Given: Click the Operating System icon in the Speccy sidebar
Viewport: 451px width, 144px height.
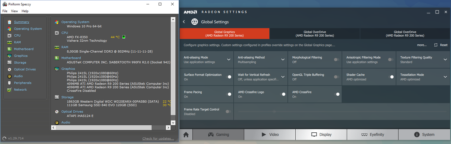Looking at the screenshot, I should pyautogui.click(x=9, y=29).
